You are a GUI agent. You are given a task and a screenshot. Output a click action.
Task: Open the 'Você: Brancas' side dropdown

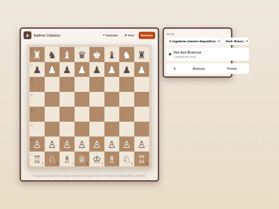tap(236, 41)
